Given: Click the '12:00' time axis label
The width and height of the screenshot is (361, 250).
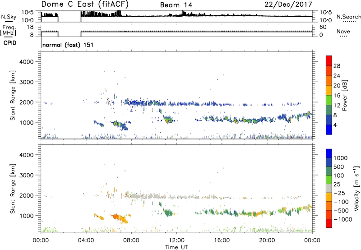Looking at the screenshot, I should [x=176, y=241].
